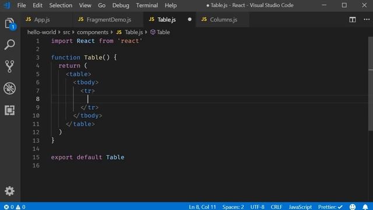
Task: Open the Selection menu
Action: pyautogui.click(x=61, y=5)
